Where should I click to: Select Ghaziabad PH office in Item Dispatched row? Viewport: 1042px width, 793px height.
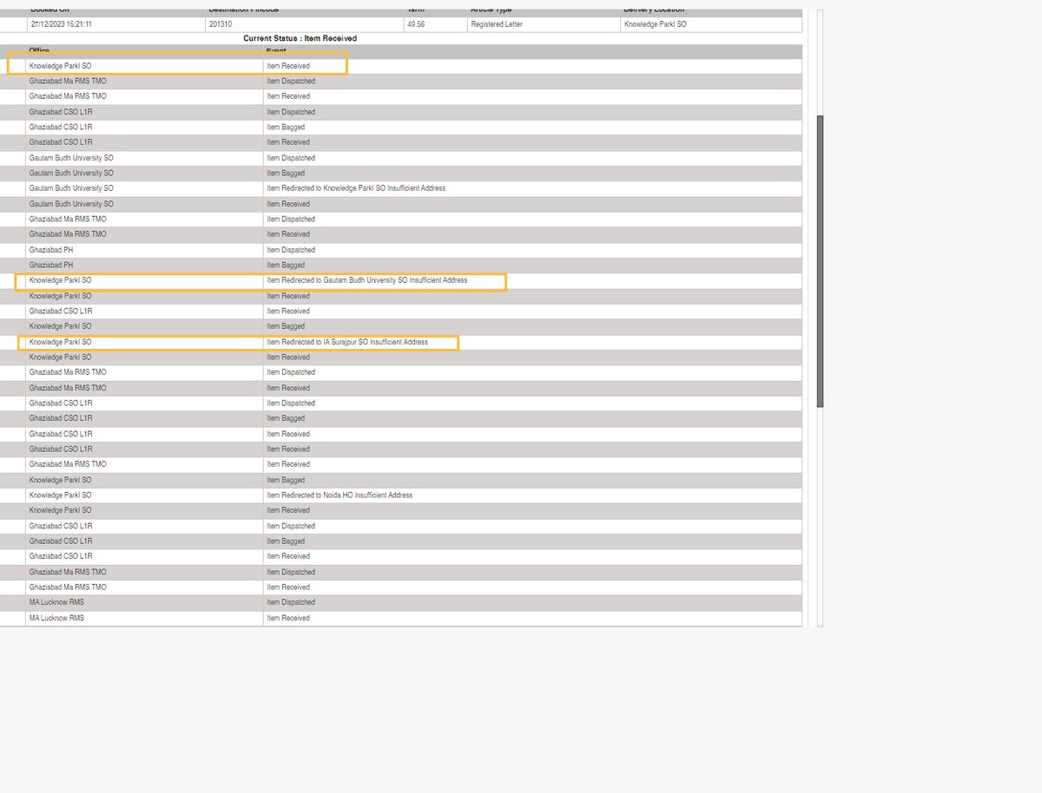click(51, 250)
